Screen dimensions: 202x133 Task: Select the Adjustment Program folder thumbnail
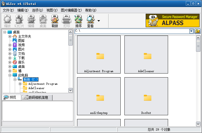(x=99, y=55)
